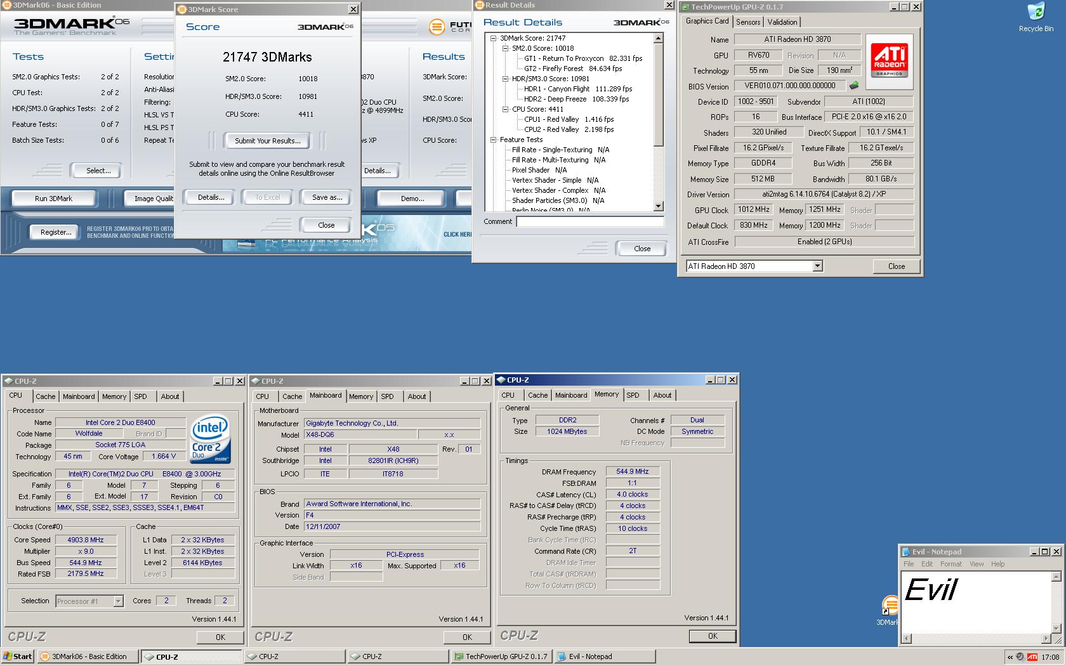Click the Submit Your Results button

267,141
